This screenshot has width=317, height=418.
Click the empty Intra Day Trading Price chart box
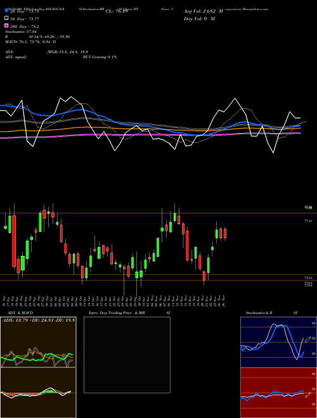[x=127, y=355]
